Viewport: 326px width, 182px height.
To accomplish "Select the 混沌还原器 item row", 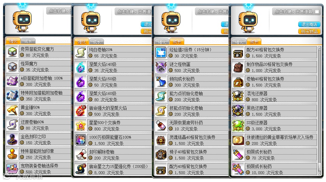I will [275, 96].
